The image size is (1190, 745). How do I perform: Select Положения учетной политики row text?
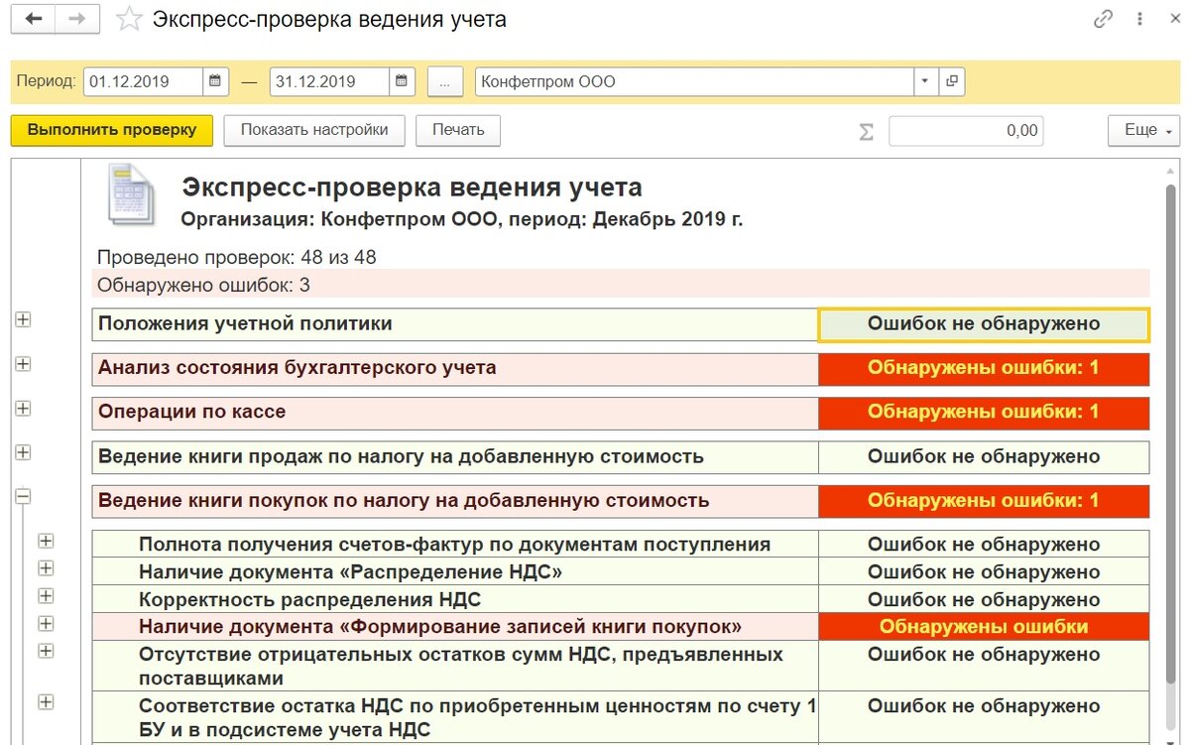pyautogui.click(x=245, y=323)
